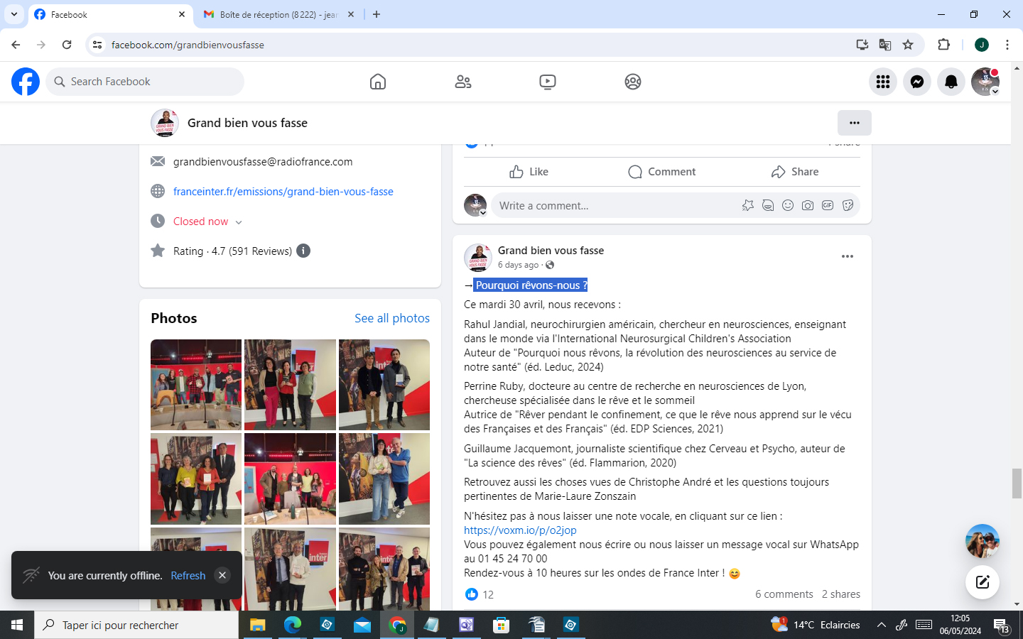Open sticker picker in comment box
Screen dimensions: 1023x639
click(x=848, y=205)
